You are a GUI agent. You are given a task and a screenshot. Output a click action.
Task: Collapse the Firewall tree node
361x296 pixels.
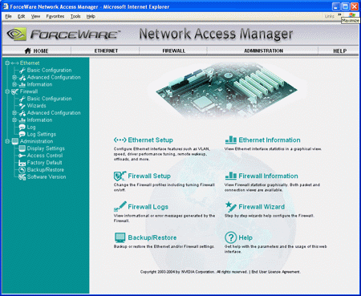(x=7, y=91)
